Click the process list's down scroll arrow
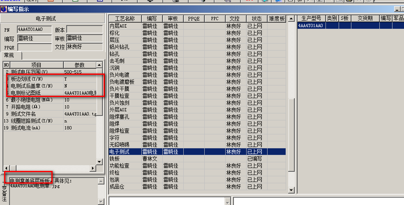Screen dimensions: 404x205 [x=291, y=190]
